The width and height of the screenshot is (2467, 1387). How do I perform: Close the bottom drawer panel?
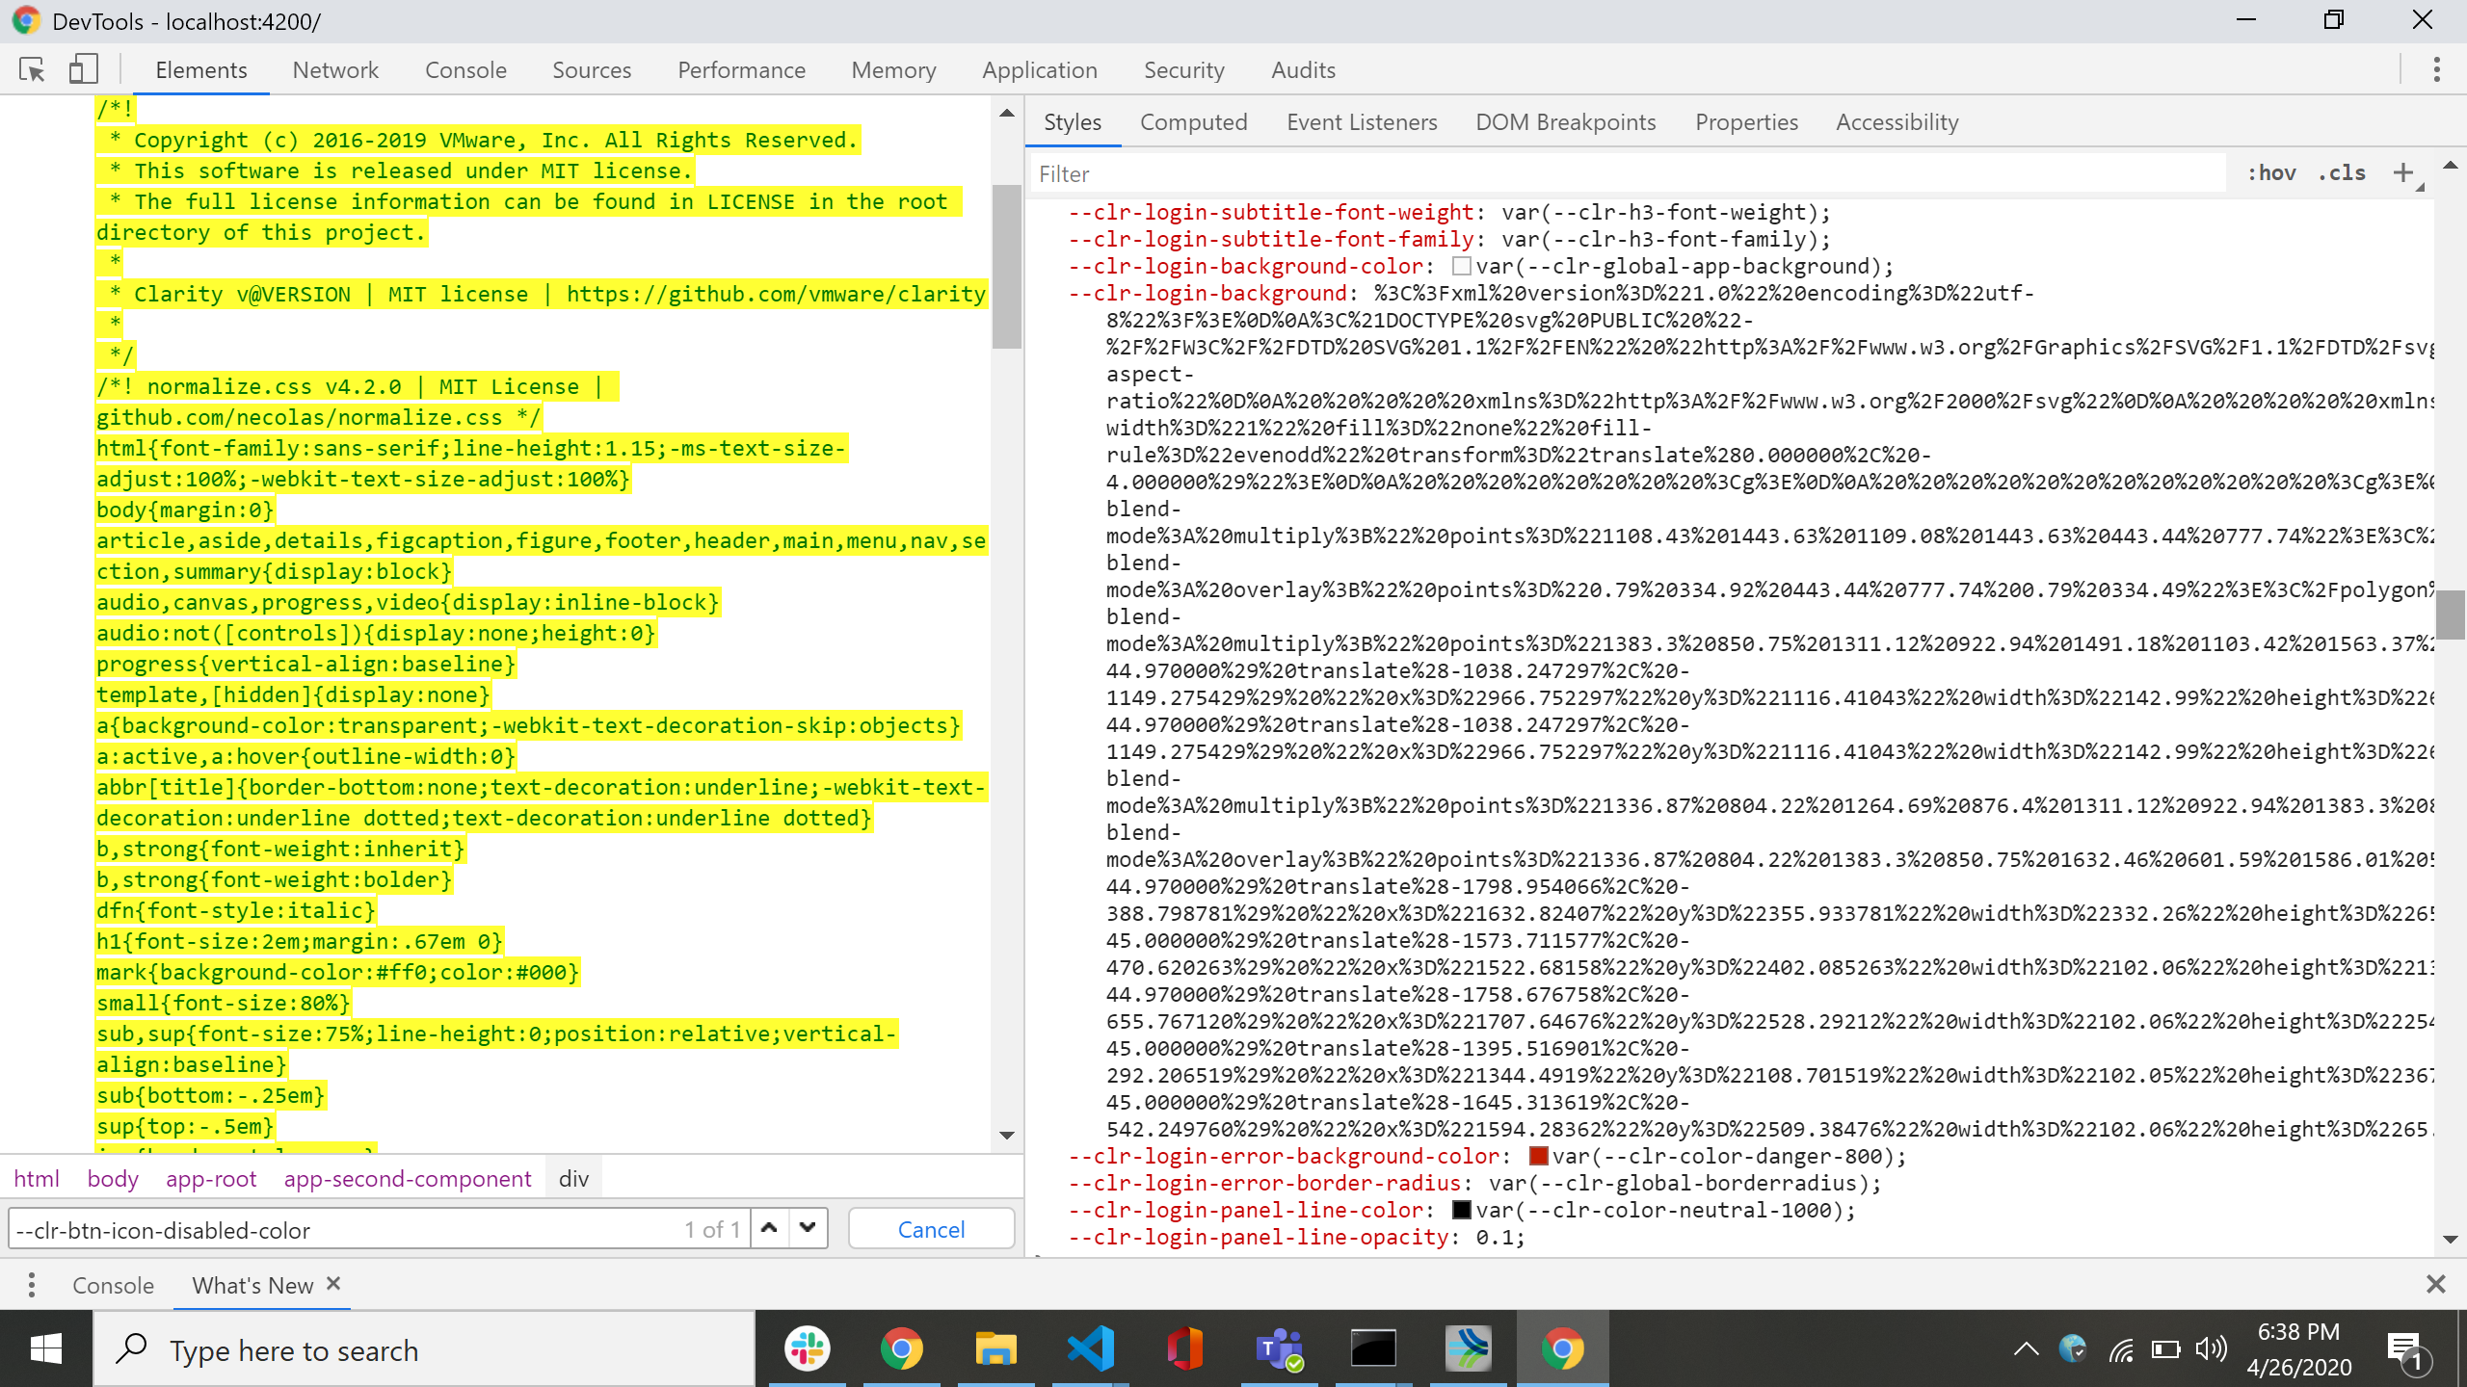[x=2435, y=1284]
